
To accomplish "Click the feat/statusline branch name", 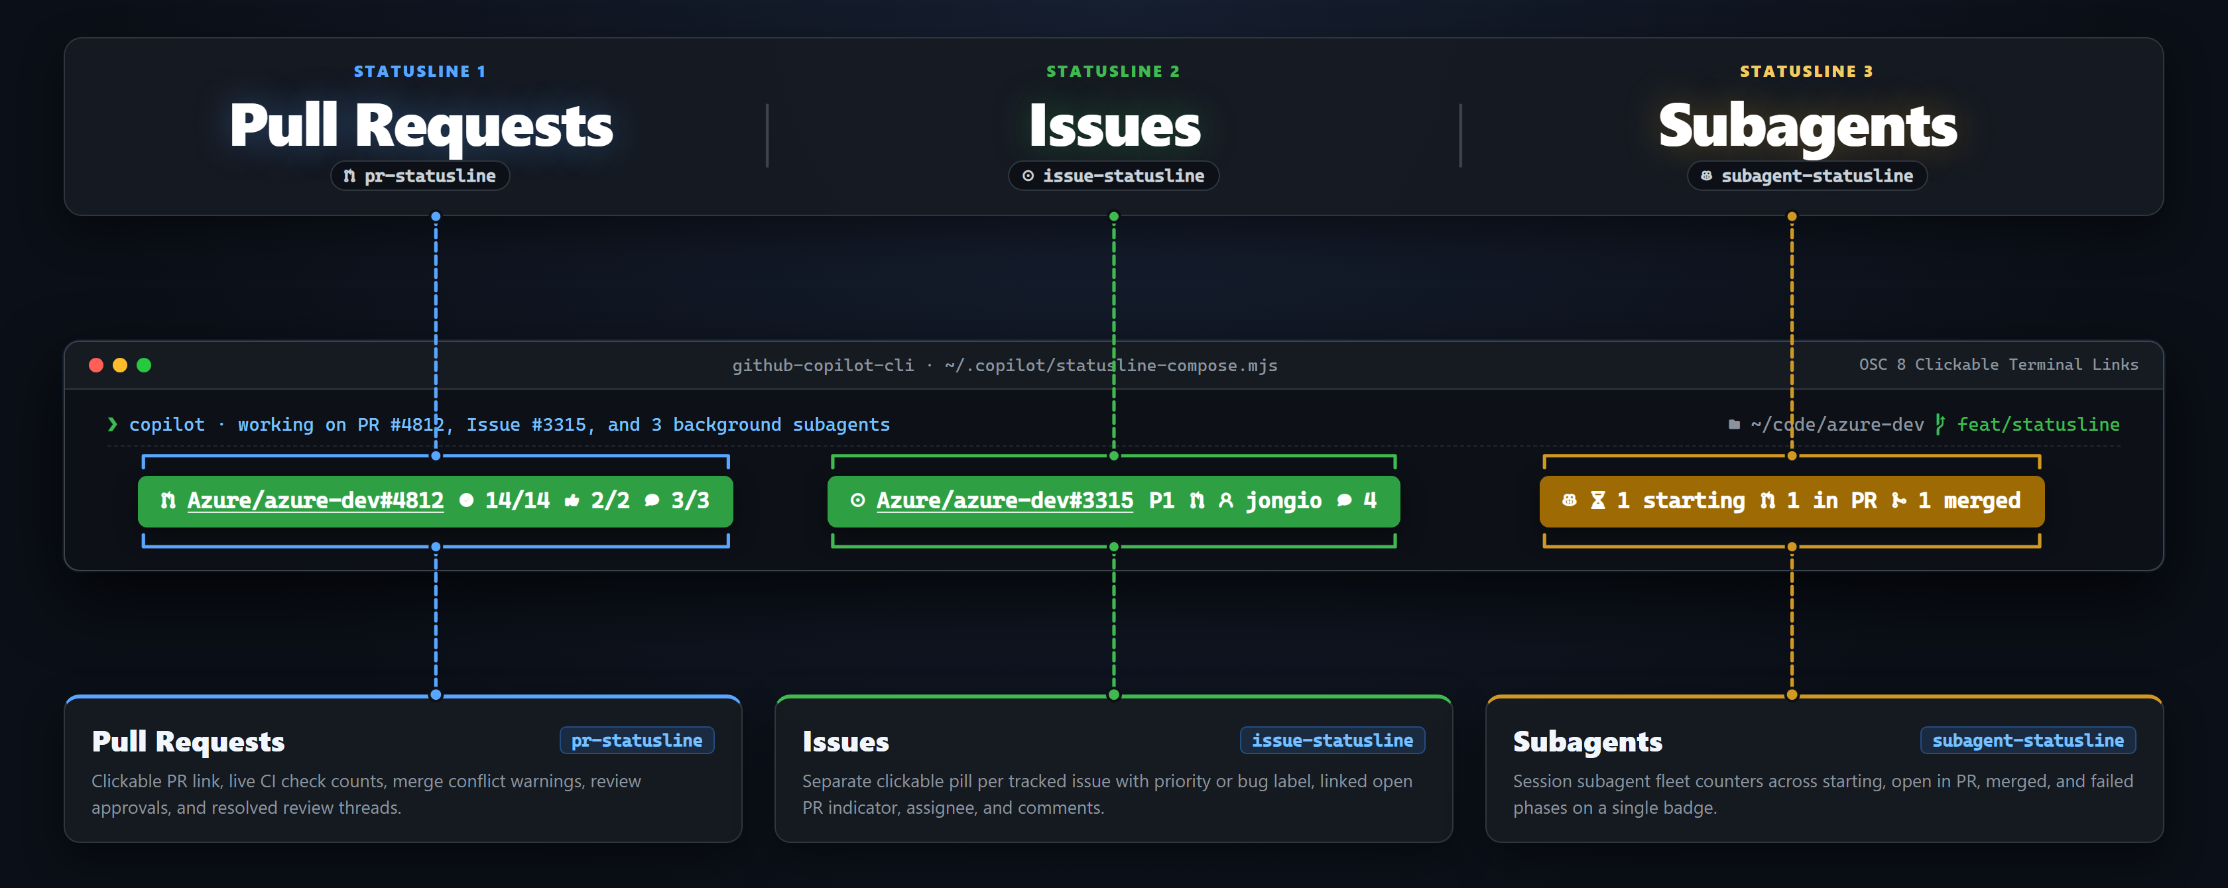I will pos(2038,425).
